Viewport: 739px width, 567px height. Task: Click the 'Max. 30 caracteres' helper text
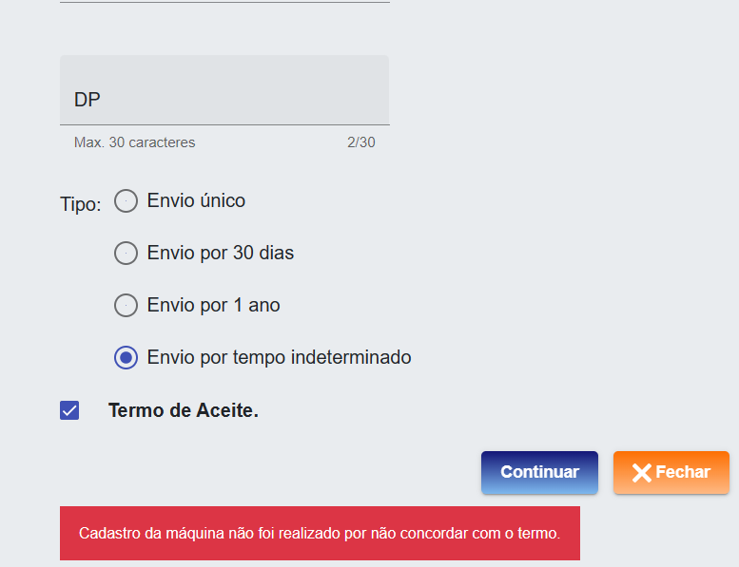(134, 142)
